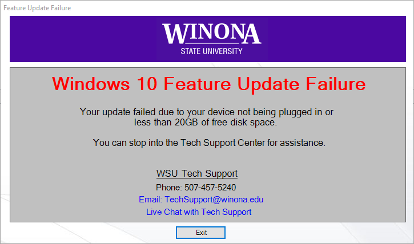Click the 'stop into the Tech Support Center' sentence
Image resolution: width=414 pixels, height=244 pixels.
209,143
